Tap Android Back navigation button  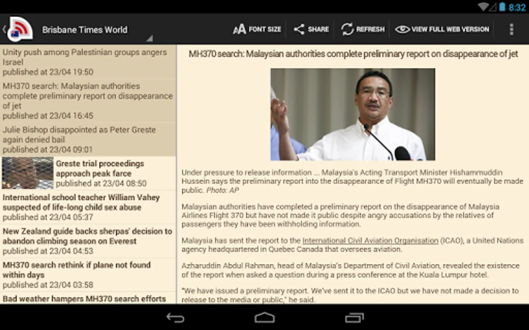coord(176,318)
